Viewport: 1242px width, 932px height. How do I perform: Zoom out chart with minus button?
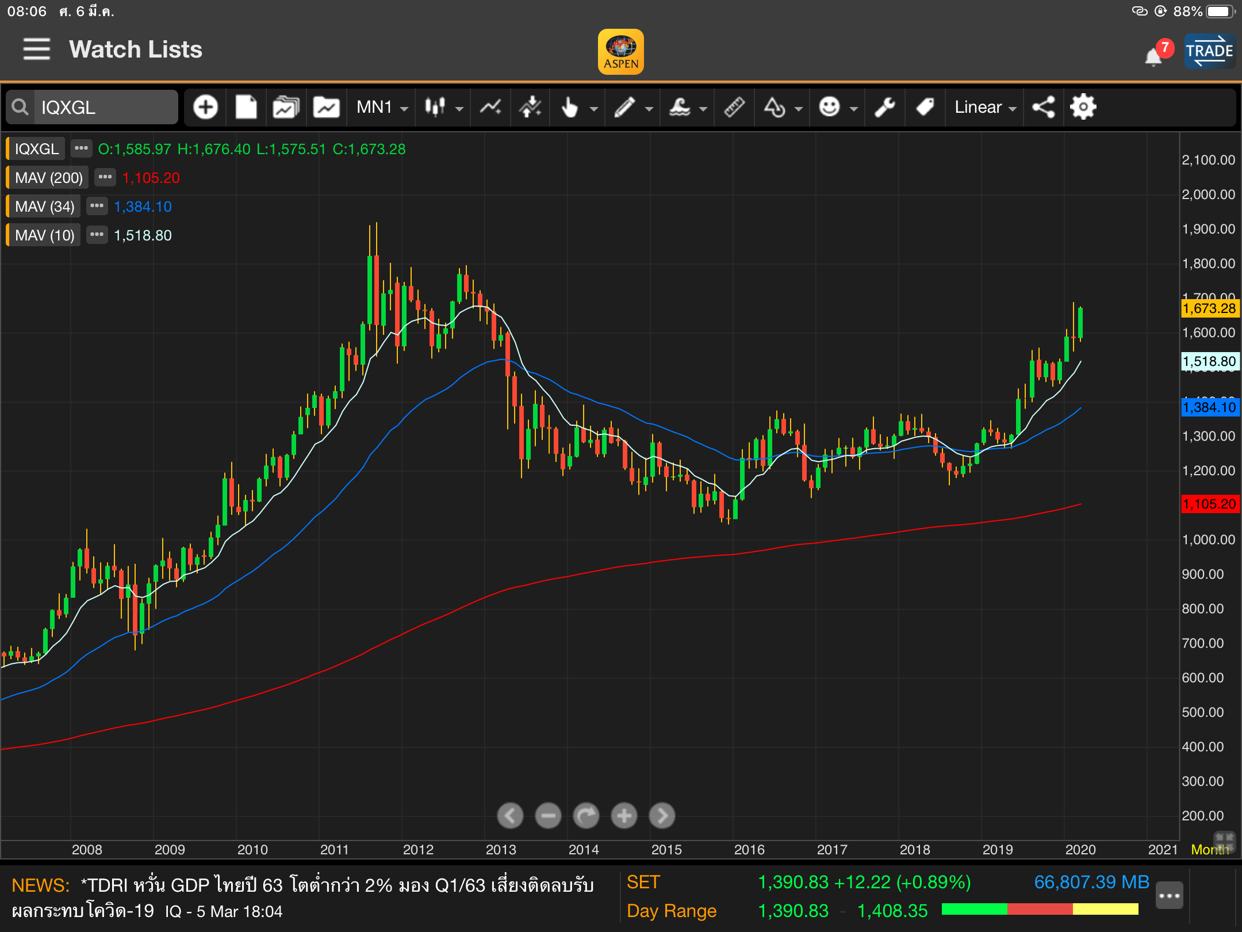[548, 815]
